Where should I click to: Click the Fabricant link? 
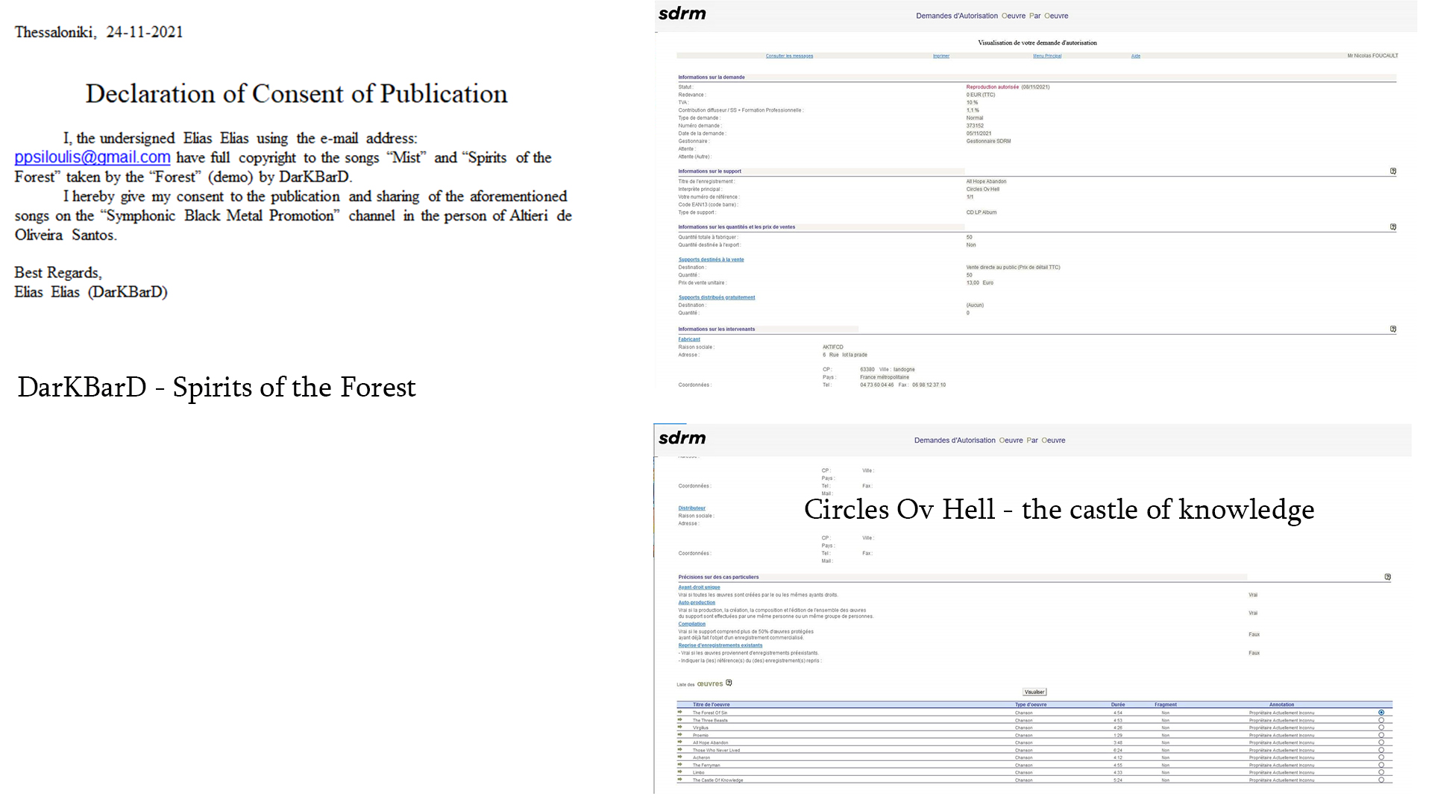coord(689,339)
